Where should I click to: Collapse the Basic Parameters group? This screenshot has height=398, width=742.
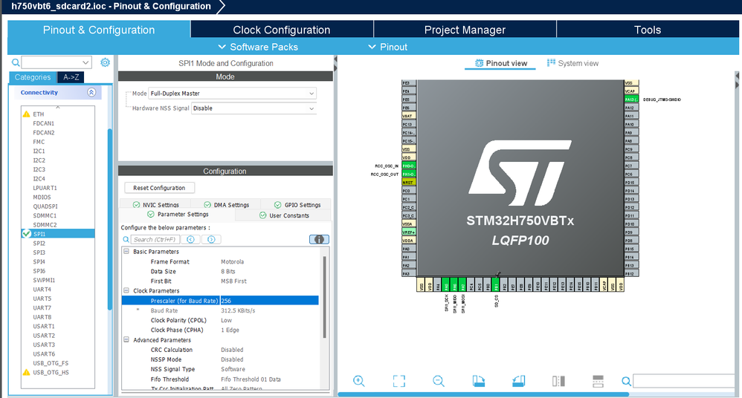click(x=126, y=252)
